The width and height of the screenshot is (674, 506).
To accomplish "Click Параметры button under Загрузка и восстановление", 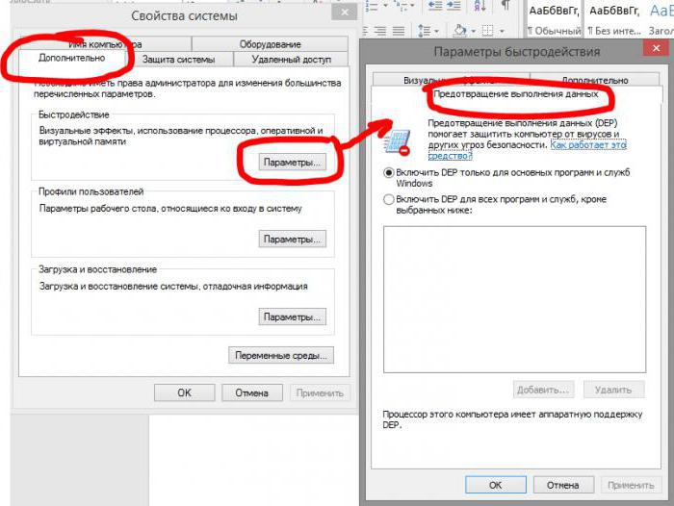I will (293, 317).
